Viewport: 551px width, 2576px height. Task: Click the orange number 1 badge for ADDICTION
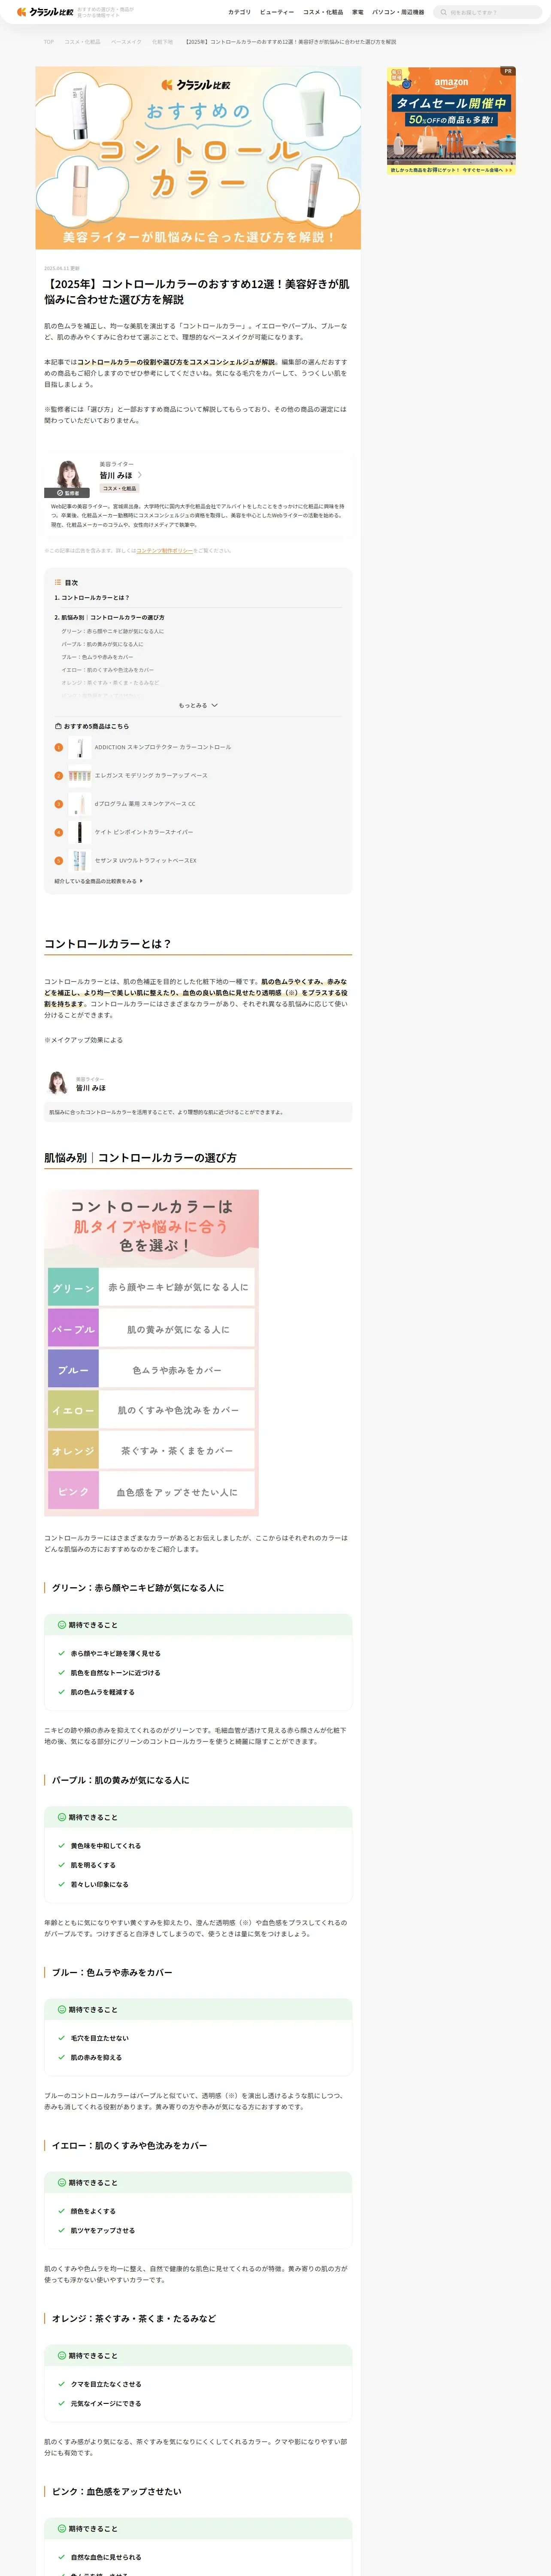click(x=58, y=747)
